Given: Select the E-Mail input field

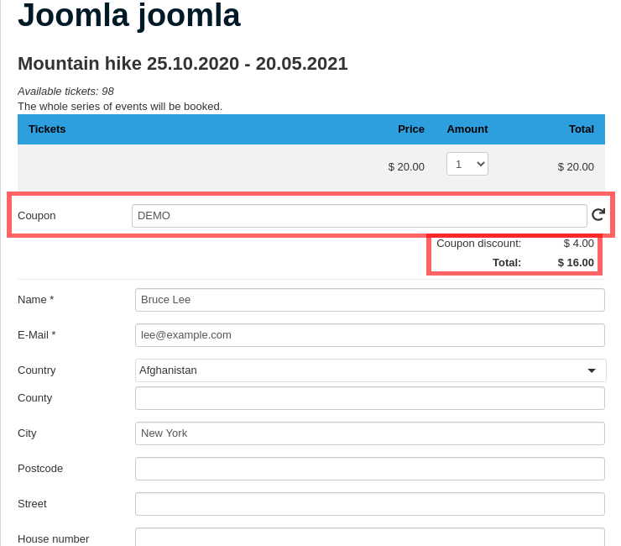Looking at the screenshot, I should click(369, 335).
